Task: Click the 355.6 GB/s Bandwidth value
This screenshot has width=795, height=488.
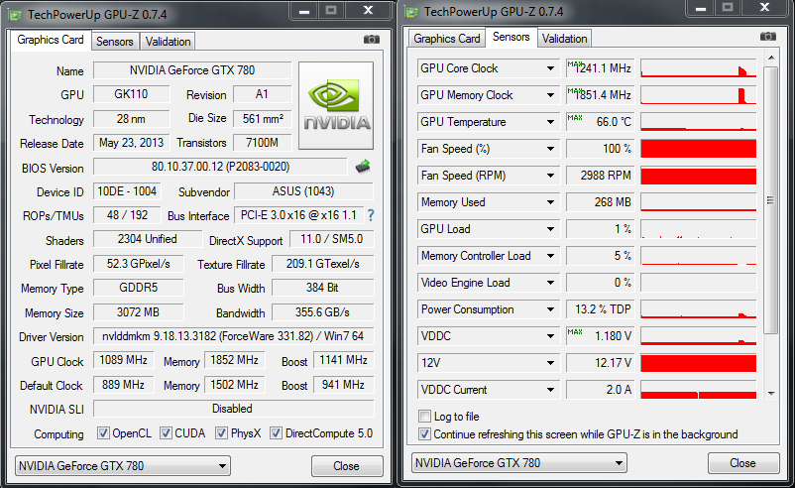Action: coord(322,312)
